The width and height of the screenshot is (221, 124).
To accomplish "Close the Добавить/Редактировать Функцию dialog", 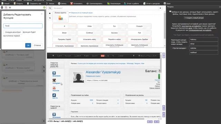I will [42, 14].
